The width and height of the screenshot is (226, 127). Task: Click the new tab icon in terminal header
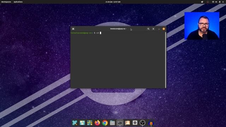(73, 29)
